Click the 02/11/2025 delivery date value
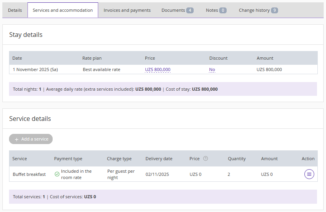 (157, 174)
